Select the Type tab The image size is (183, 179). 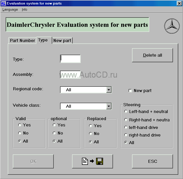(44, 40)
